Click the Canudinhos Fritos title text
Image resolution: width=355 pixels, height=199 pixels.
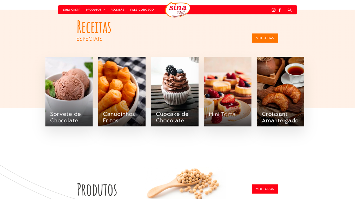pyautogui.click(x=119, y=117)
